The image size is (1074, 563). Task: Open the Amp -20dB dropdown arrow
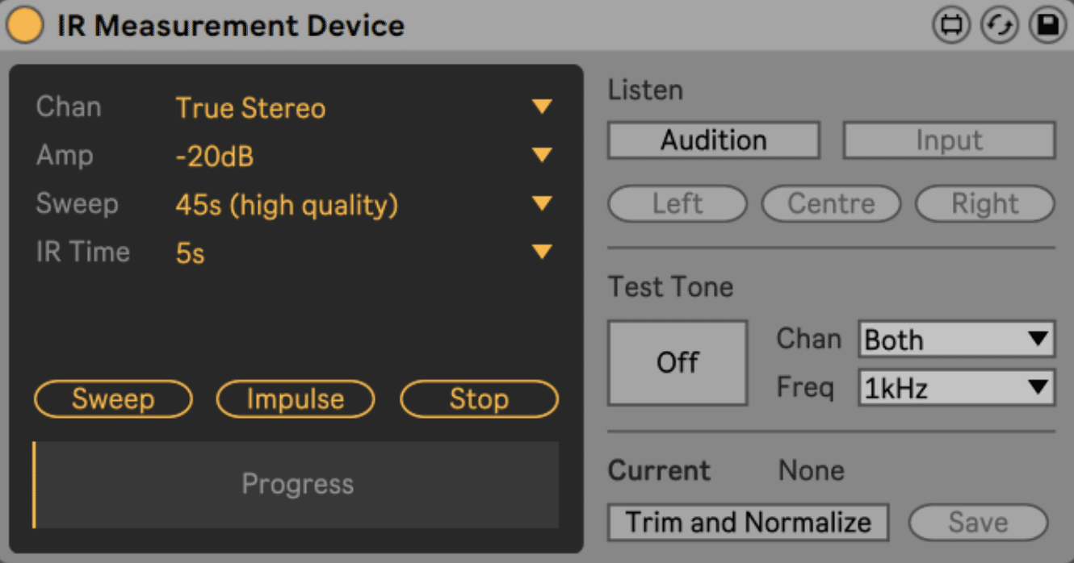point(541,156)
